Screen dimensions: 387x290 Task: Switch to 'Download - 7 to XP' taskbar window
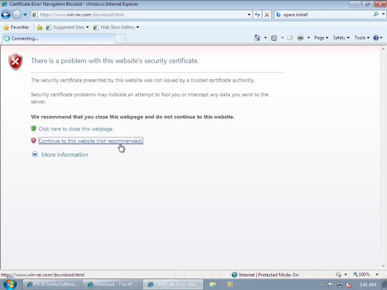pyautogui.click(x=113, y=284)
